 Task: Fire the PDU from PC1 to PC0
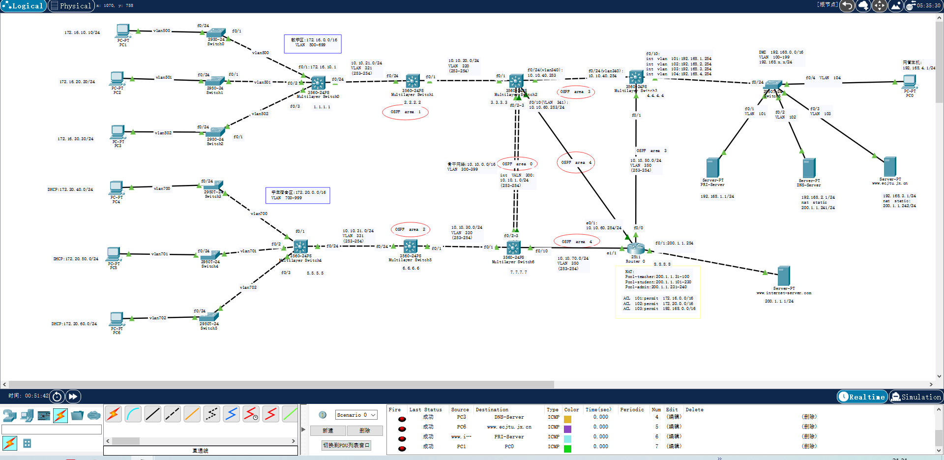coord(402,449)
